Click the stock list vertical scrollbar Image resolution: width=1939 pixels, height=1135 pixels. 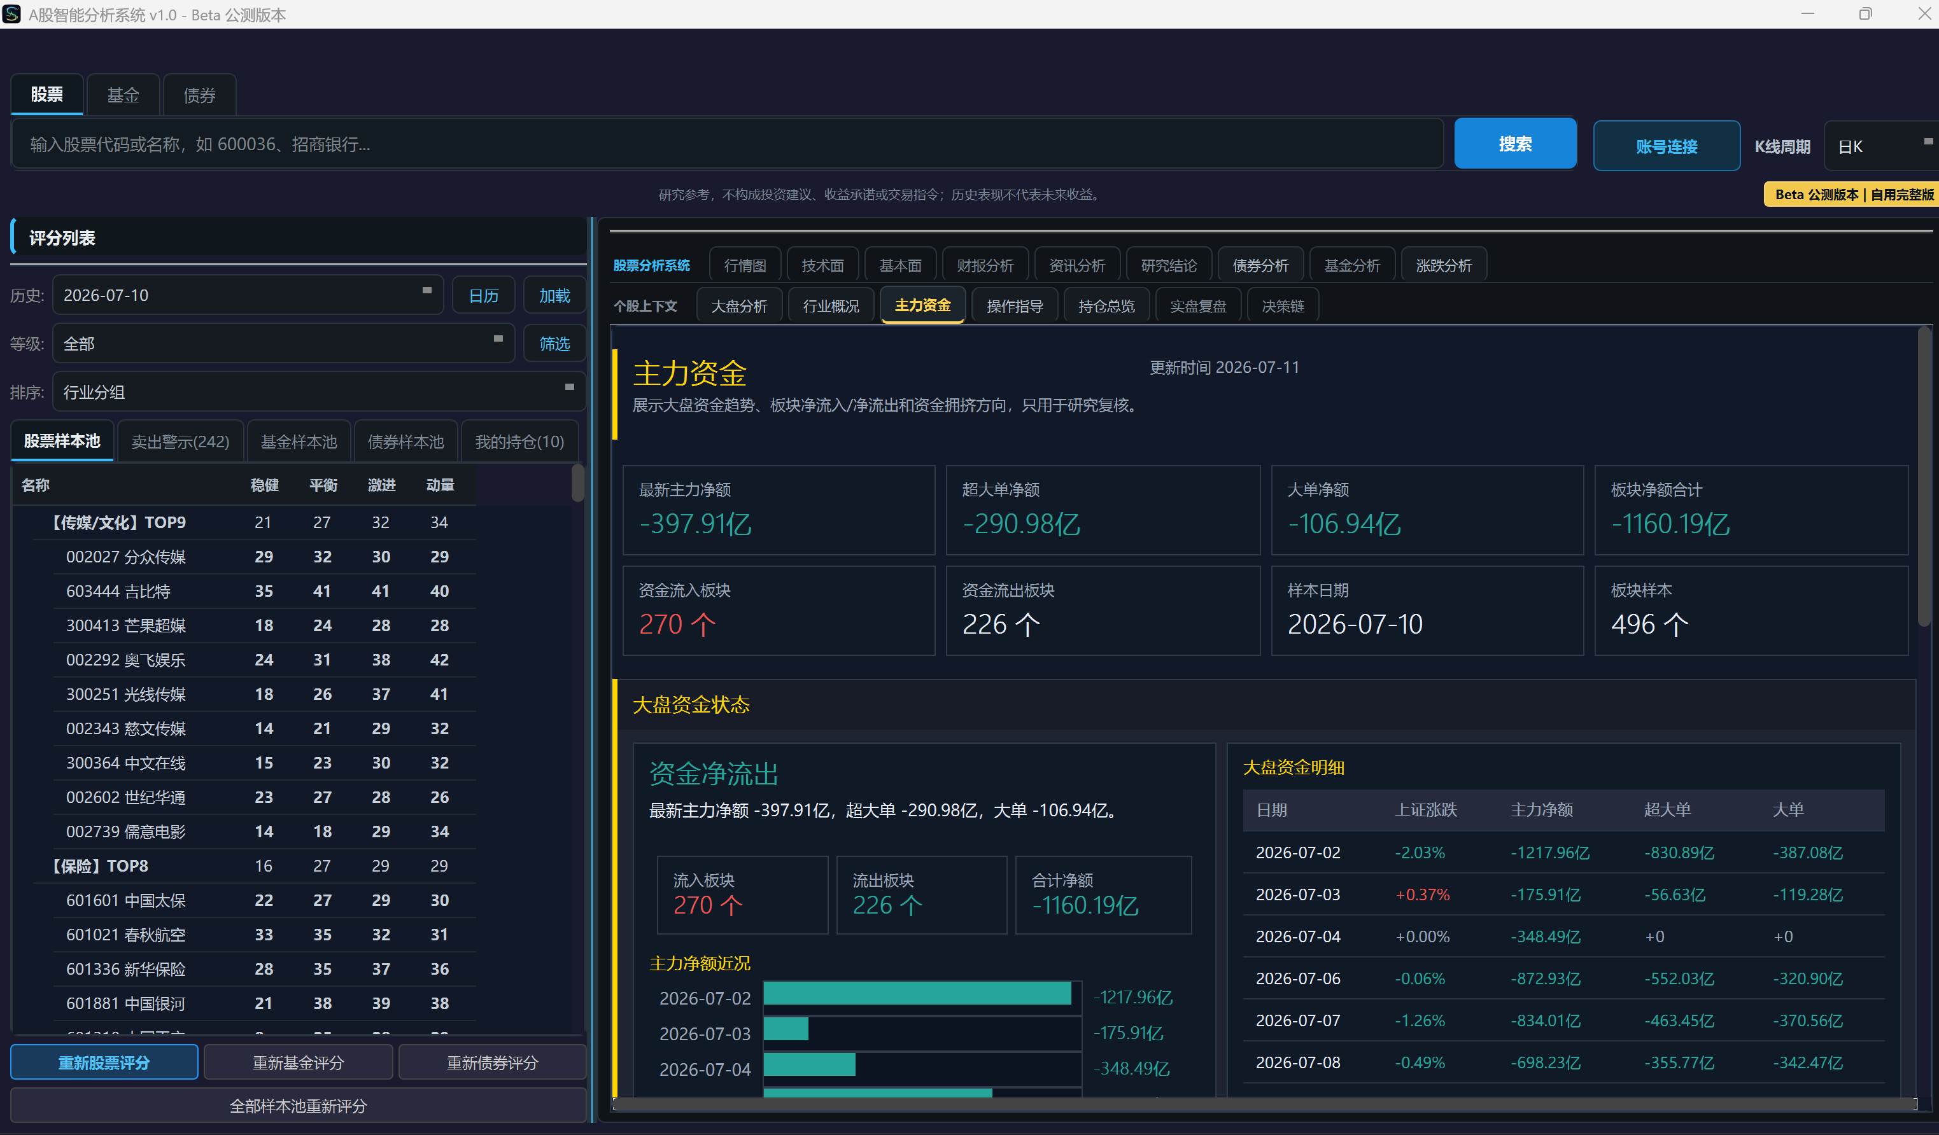(x=578, y=484)
